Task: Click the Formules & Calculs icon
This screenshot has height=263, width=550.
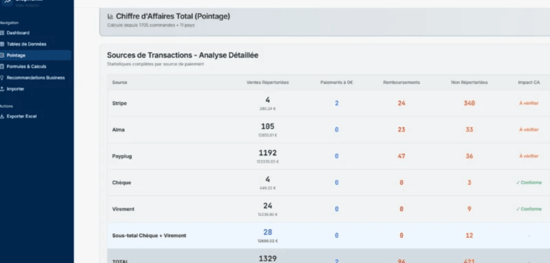Action: [x=2, y=66]
